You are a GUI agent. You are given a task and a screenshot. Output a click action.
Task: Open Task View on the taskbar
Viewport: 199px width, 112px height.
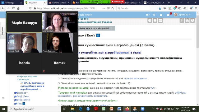coord(65,109)
